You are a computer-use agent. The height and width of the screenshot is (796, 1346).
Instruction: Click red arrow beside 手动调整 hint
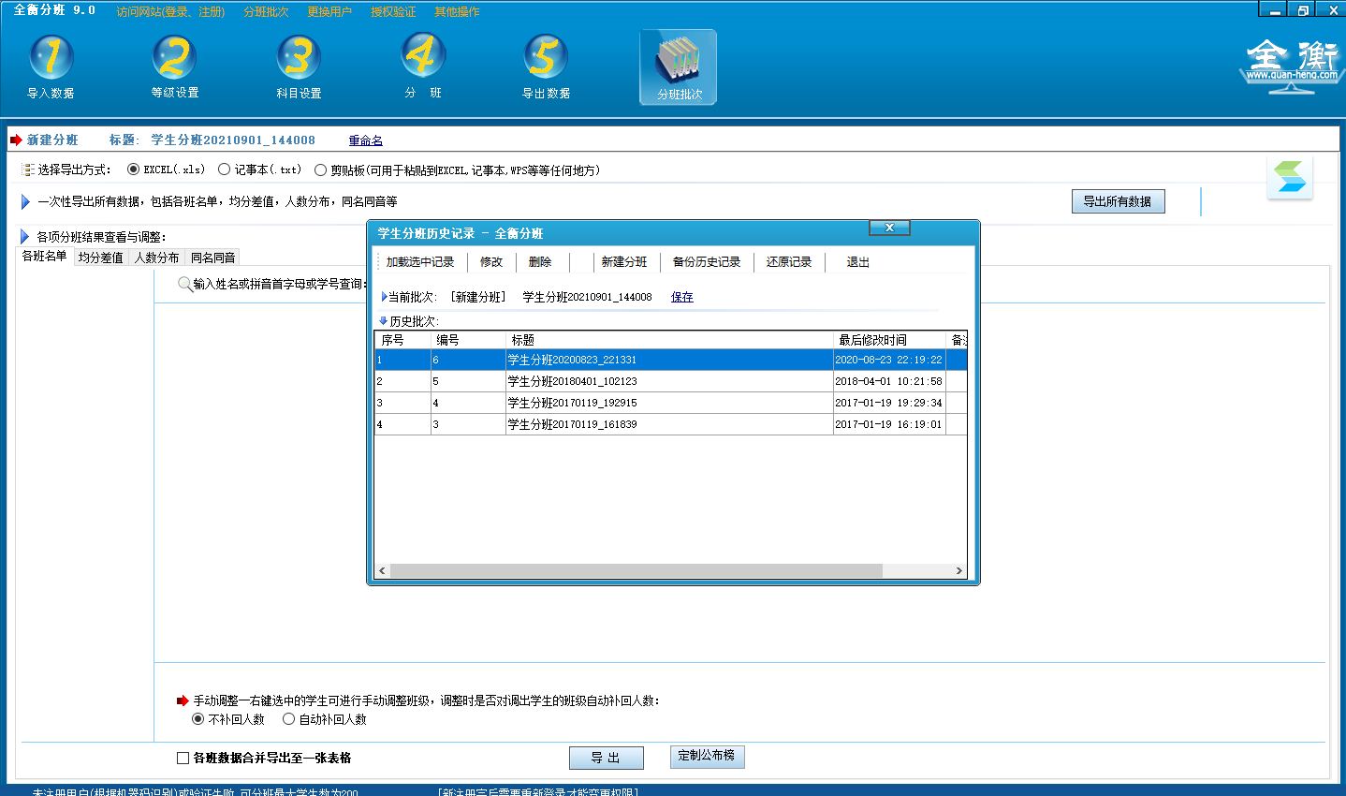pos(183,700)
